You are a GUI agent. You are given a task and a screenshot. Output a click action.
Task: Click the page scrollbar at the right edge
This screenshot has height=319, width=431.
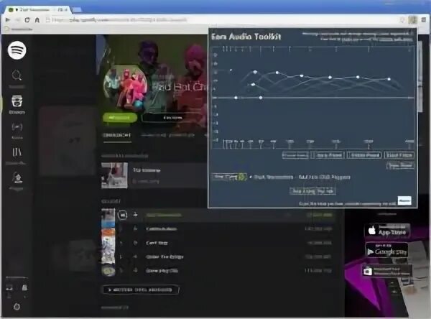420,77
